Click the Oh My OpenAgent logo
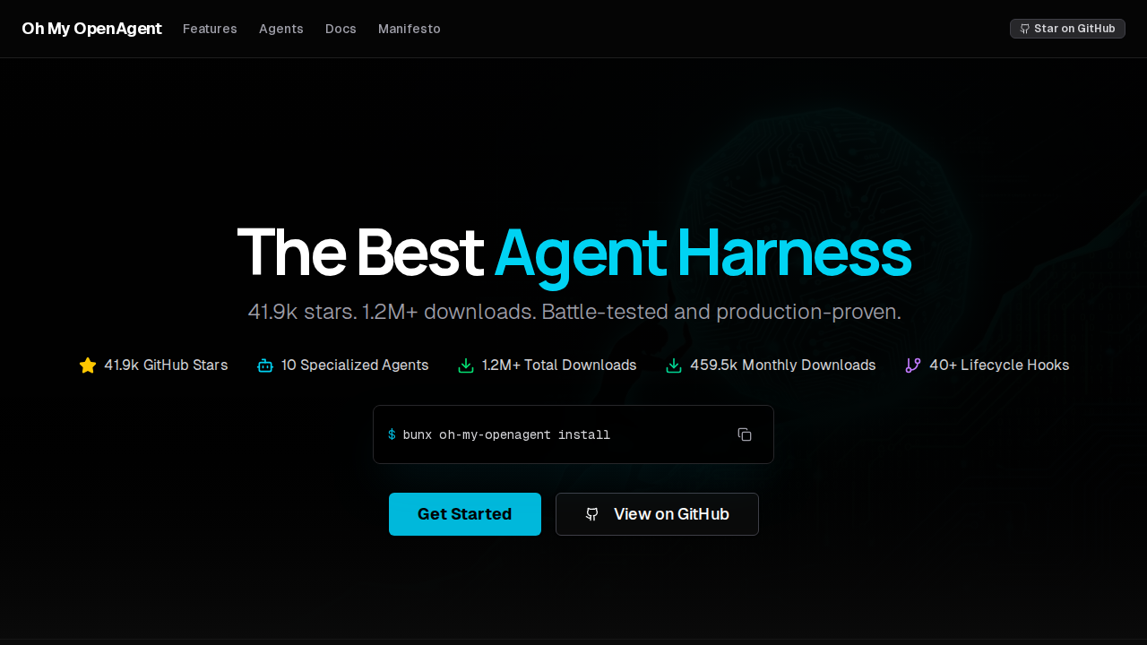This screenshot has height=645, width=1147. 91,29
